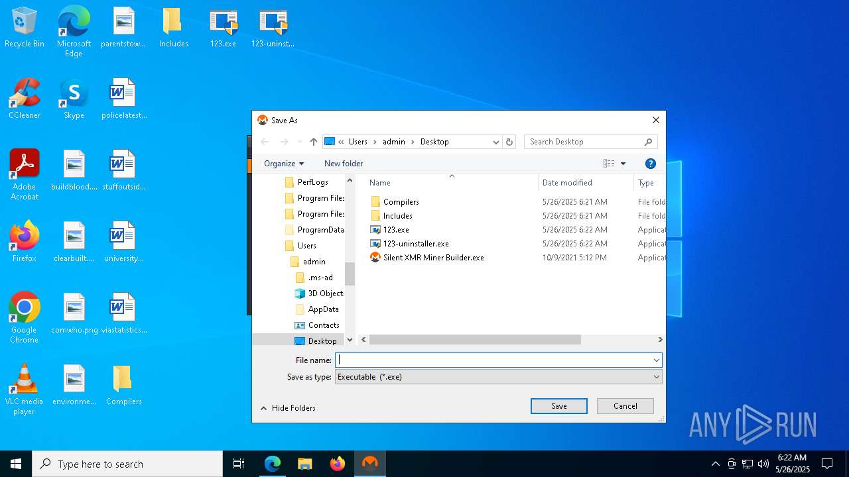Open the Skype desktop shortcut
Image resolution: width=849 pixels, height=477 pixels.
coord(74,99)
